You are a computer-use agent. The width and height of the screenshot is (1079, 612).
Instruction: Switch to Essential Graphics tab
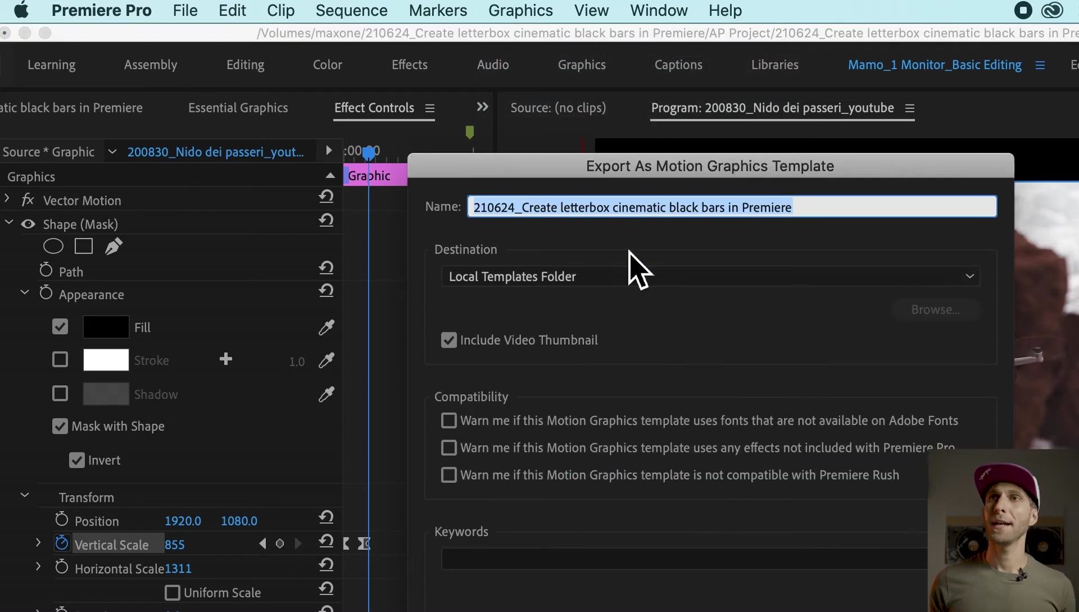[238, 108]
